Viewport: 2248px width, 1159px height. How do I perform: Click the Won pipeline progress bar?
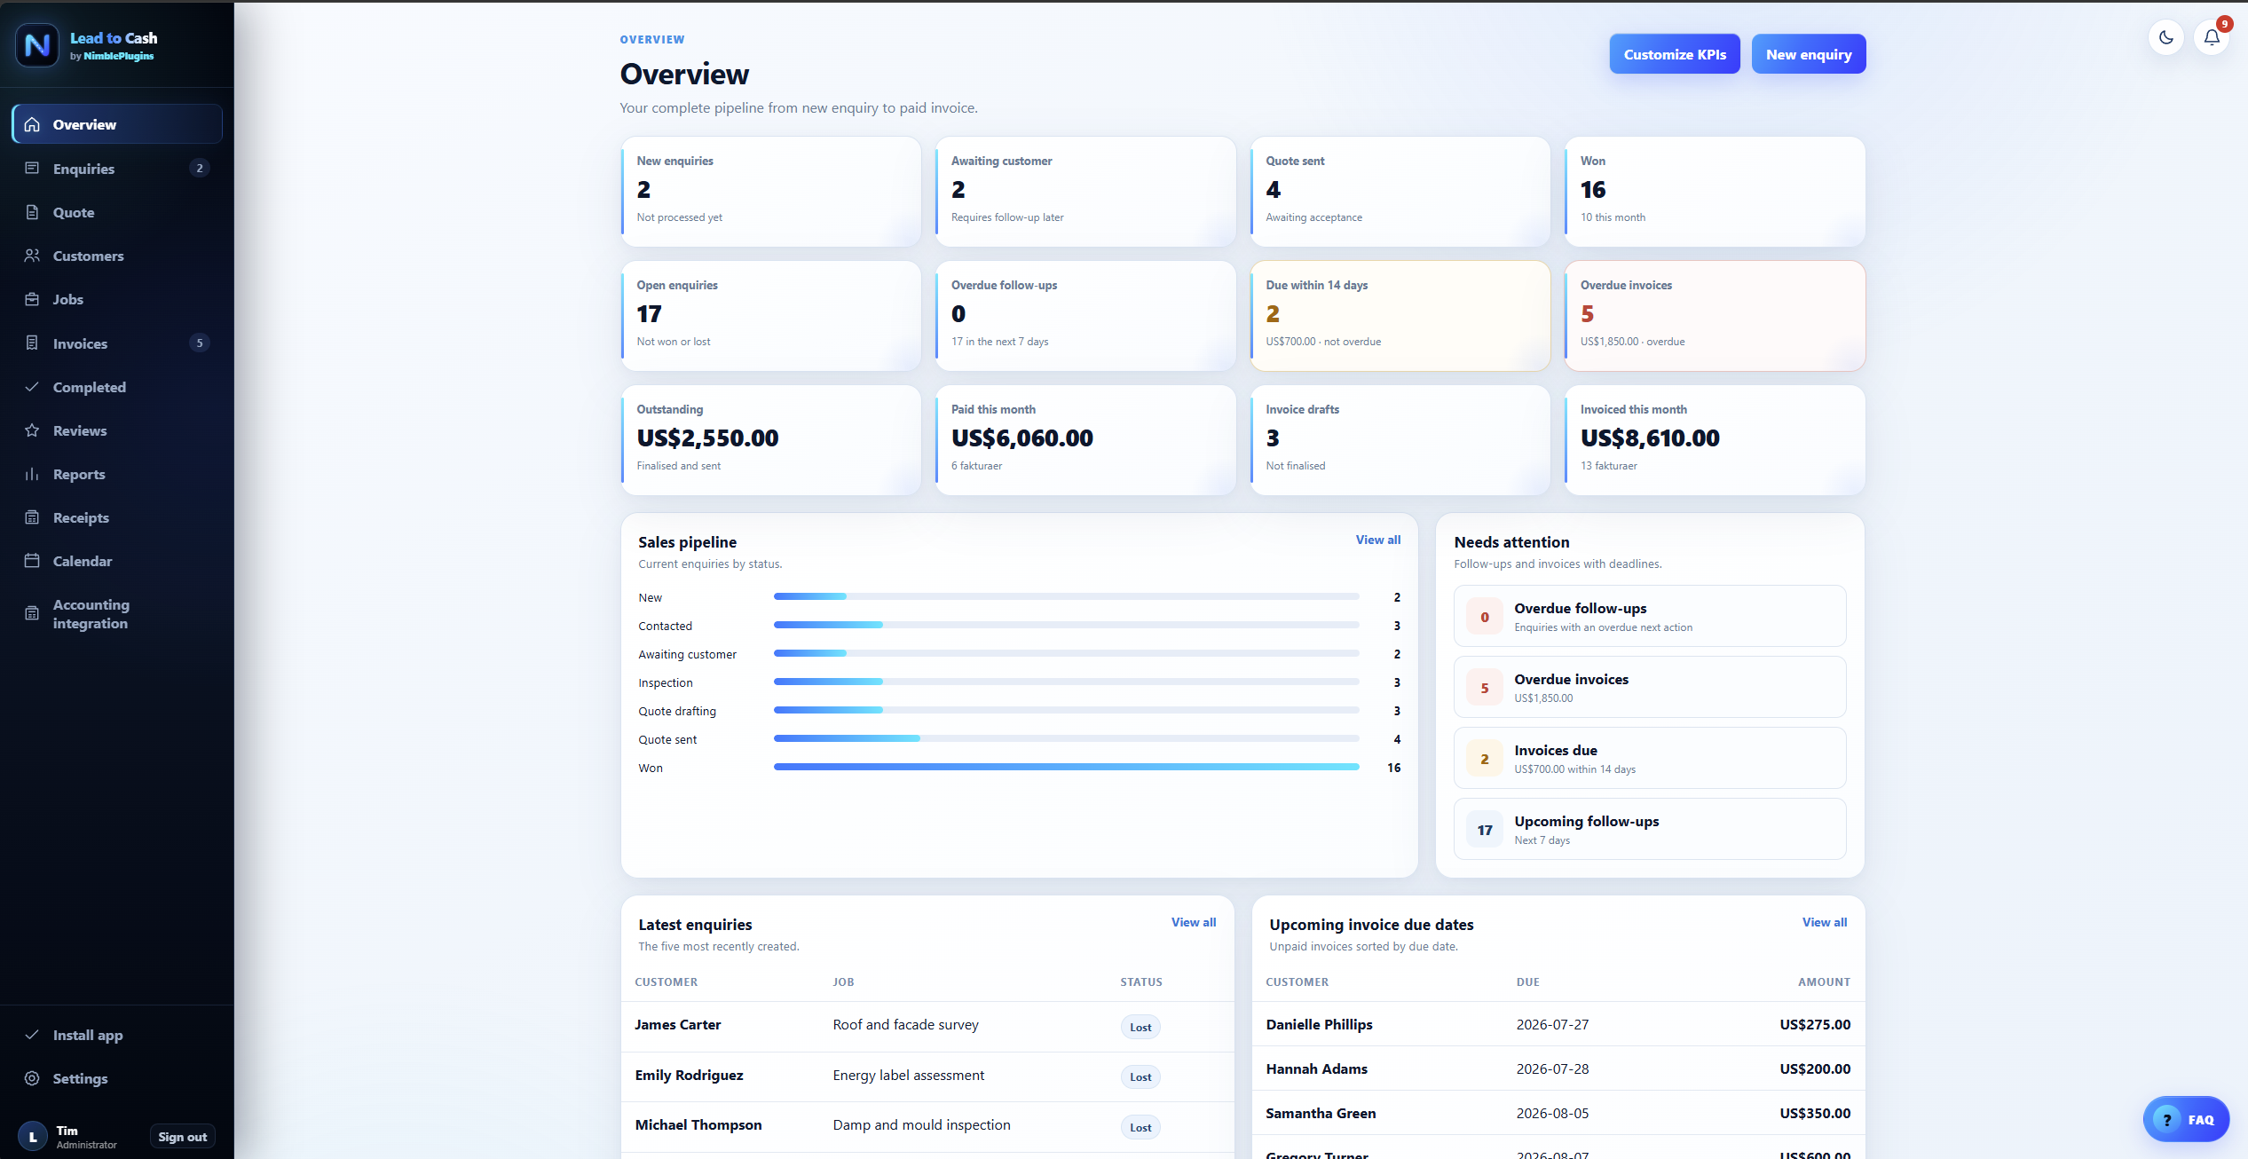coord(1066,767)
